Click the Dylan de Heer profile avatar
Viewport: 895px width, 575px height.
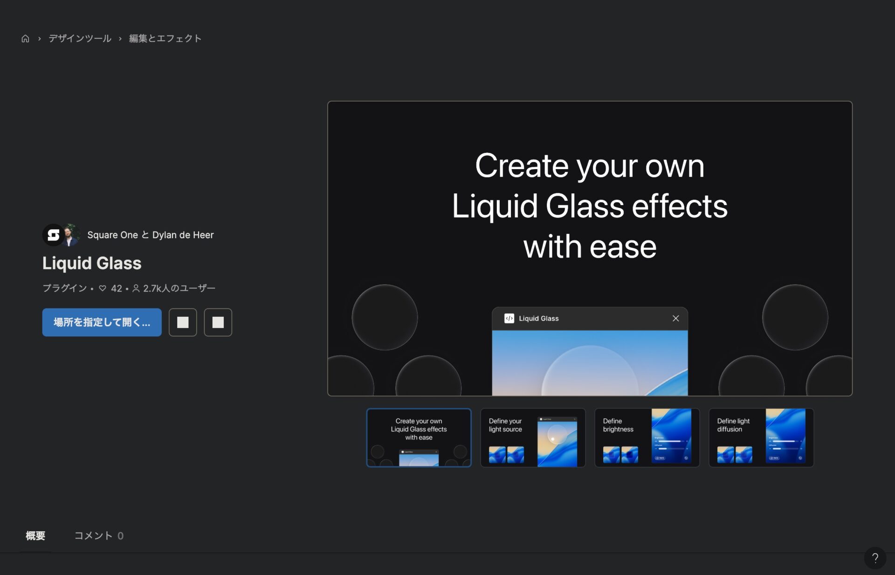pos(71,235)
